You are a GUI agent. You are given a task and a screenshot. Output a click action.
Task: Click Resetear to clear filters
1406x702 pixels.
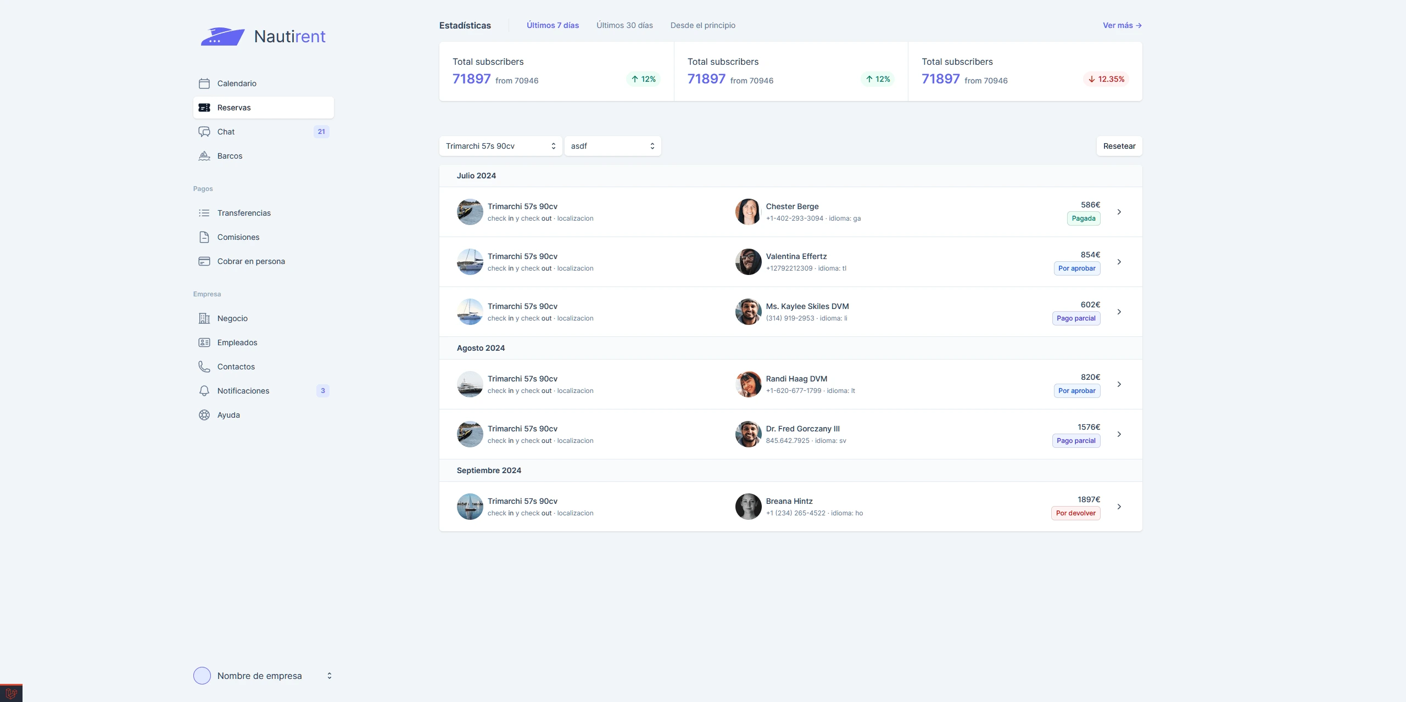[1119, 145]
